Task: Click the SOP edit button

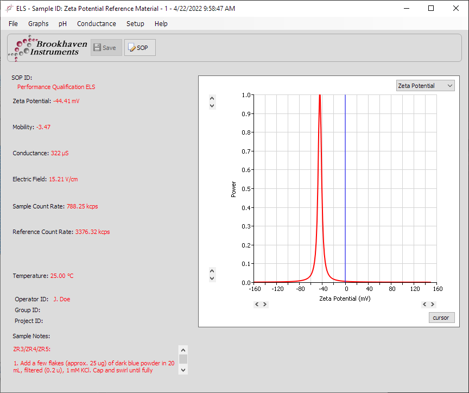Action: pyautogui.click(x=140, y=48)
